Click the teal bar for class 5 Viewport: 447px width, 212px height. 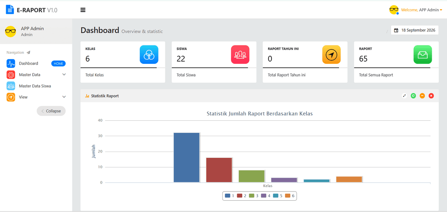pyautogui.click(x=317, y=181)
